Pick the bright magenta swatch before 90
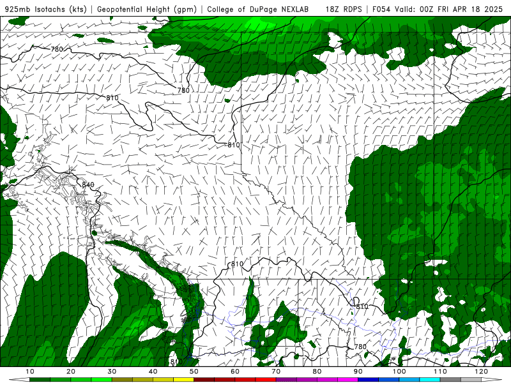Screen dimensions: 511x383 [347, 380]
